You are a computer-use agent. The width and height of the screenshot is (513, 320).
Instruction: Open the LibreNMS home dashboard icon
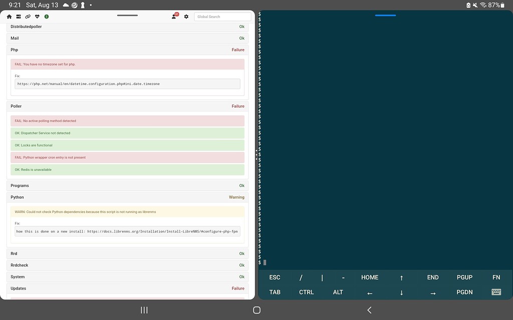[9, 16]
